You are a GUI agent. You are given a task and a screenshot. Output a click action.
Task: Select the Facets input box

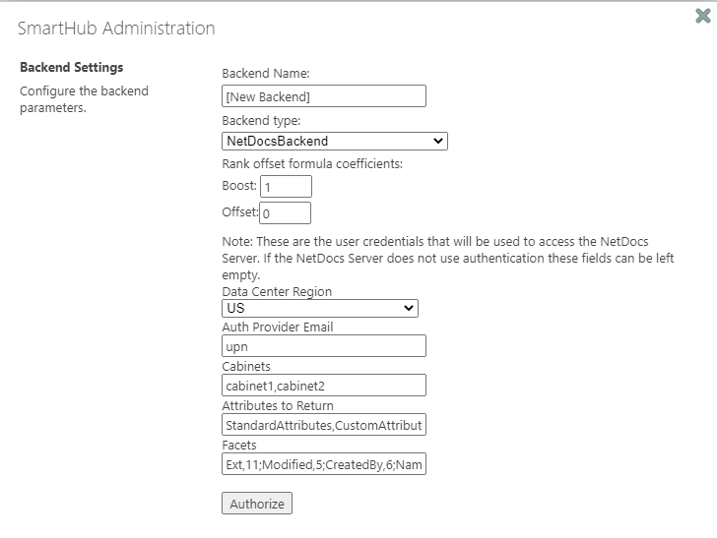324,463
